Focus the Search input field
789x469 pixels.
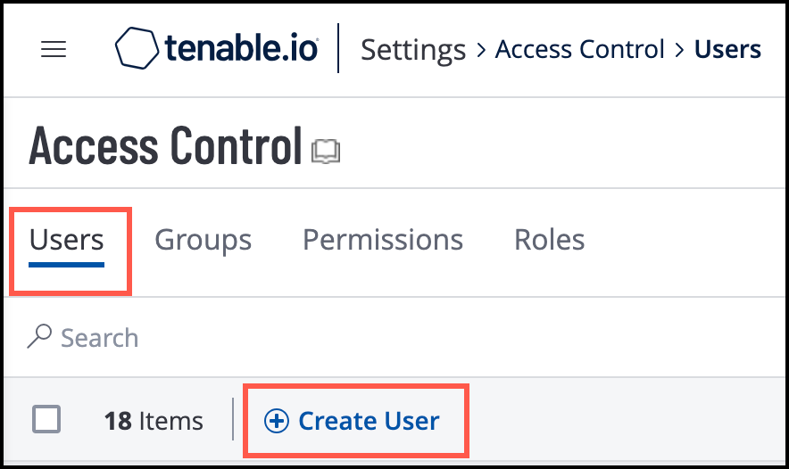(268, 338)
